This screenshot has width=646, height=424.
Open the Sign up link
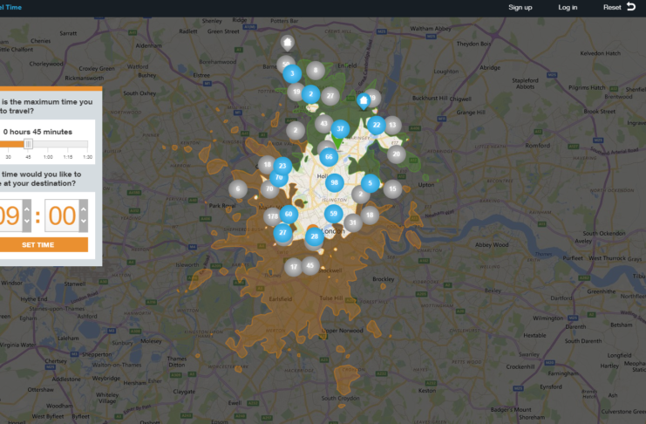click(x=520, y=7)
